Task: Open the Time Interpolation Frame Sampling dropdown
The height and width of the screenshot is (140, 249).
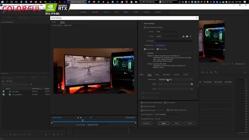Action: coord(167,114)
